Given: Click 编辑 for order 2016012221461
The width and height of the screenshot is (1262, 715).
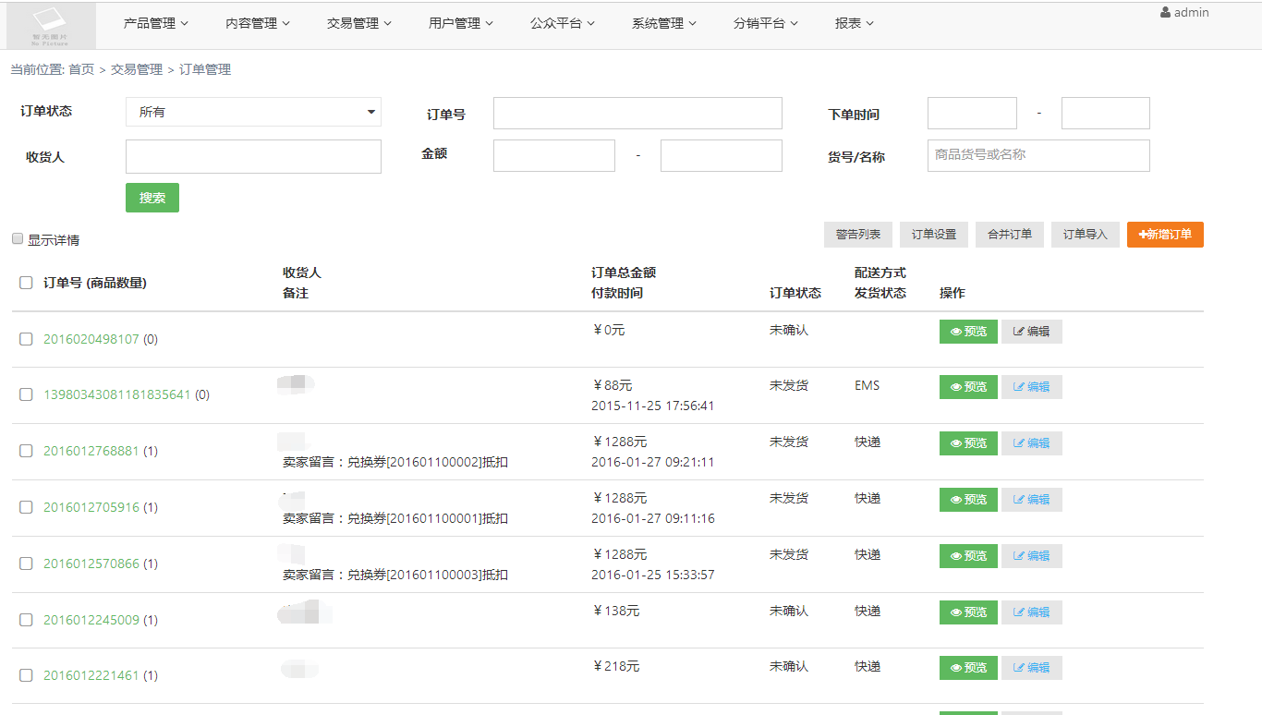Looking at the screenshot, I should (x=1032, y=668).
